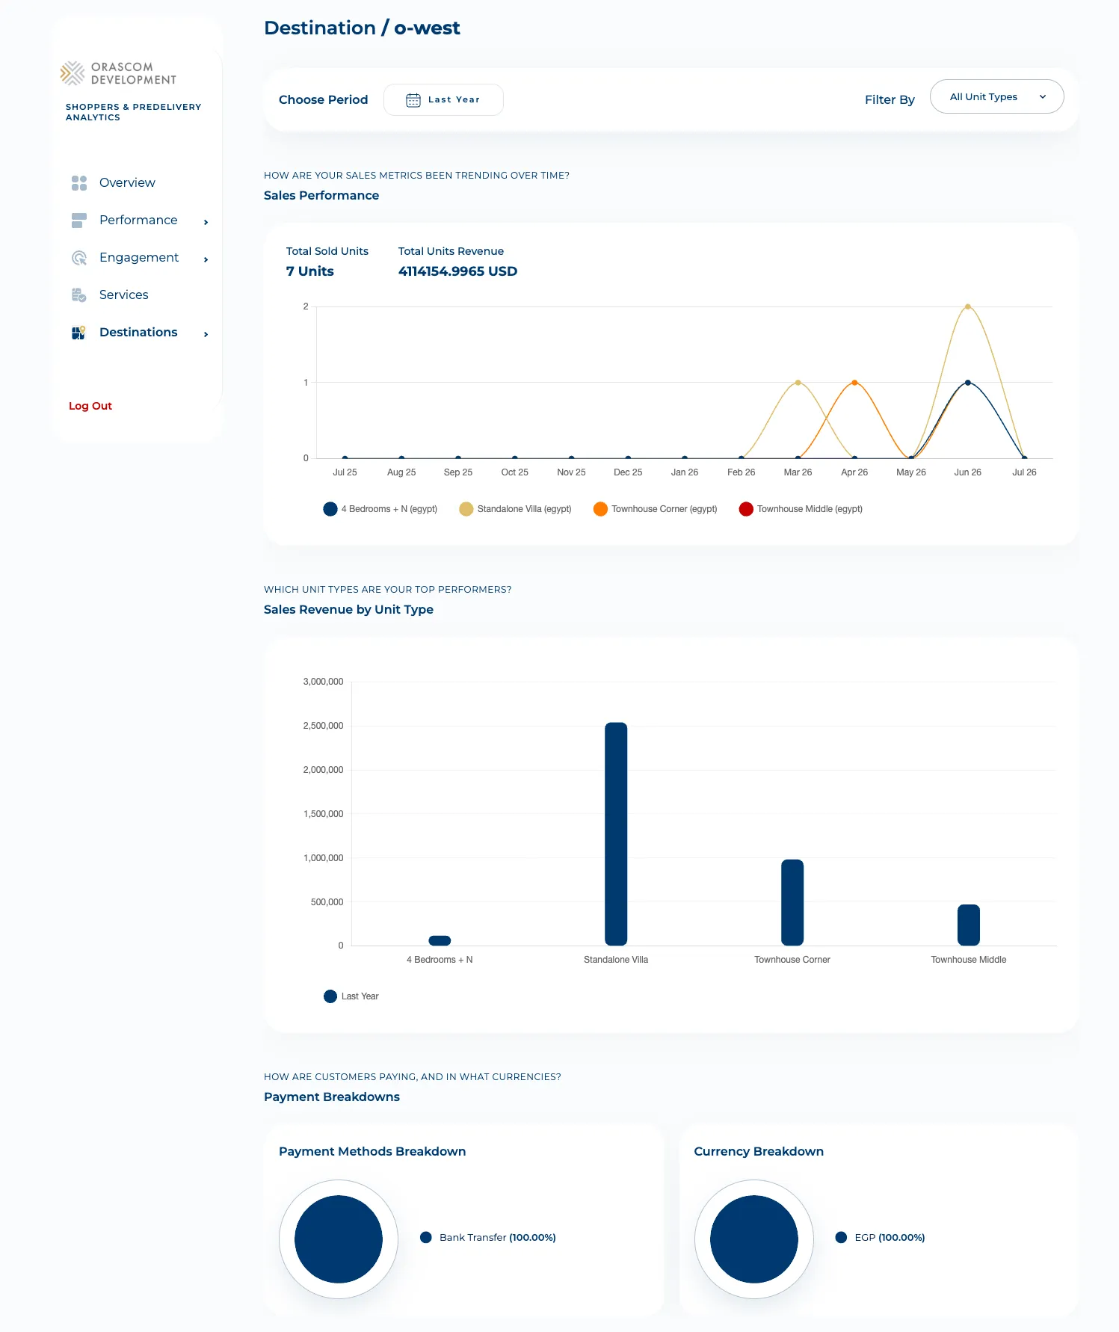The height and width of the screenshot is (1332, 1119).
Task: Click Townhouse Corner peak point at Apr 26
Action: pyautogui.click(x=854, y=383)
